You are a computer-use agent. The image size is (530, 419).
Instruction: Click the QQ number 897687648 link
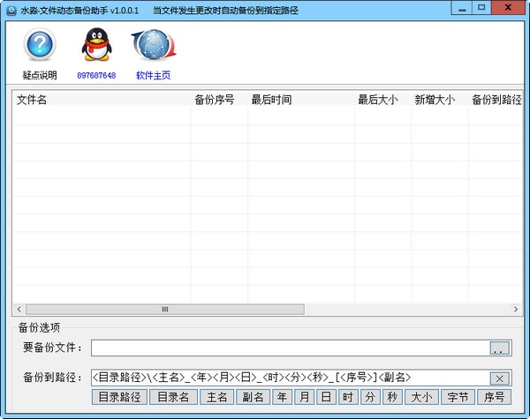coord(96,76)
